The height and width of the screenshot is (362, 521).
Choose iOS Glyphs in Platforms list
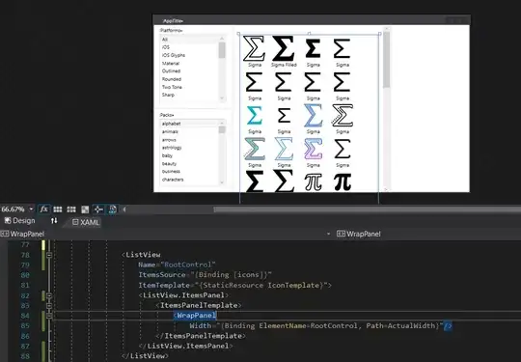point(174,55)
